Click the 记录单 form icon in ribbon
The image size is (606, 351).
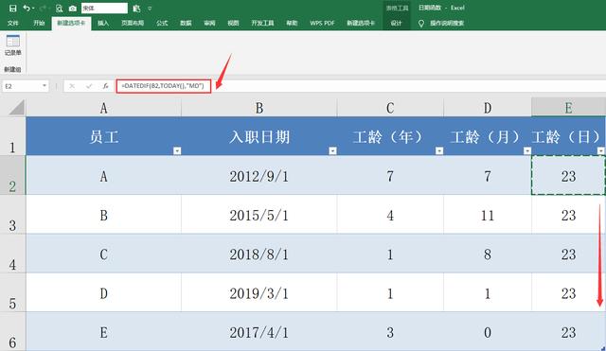point(12,45)
